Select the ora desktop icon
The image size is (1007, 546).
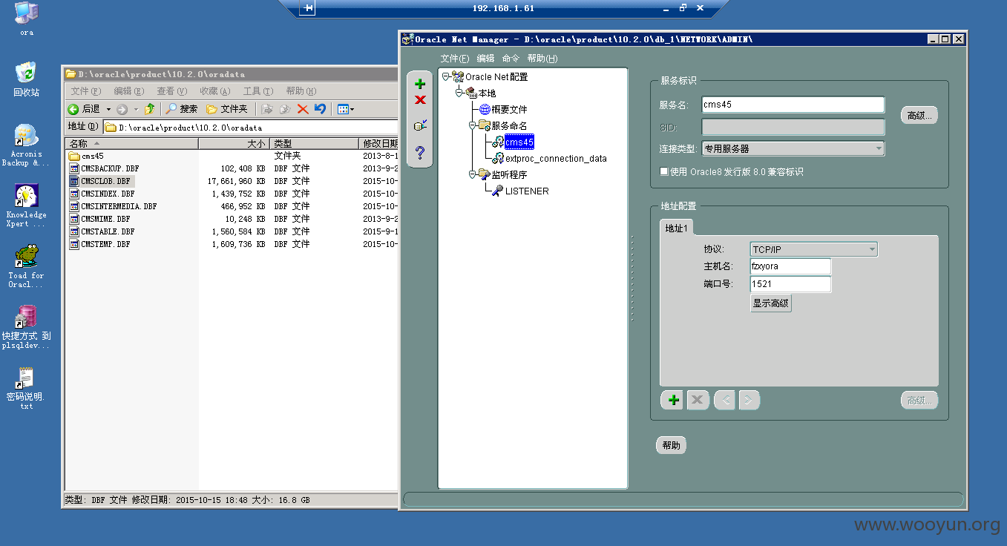[27, 19]
